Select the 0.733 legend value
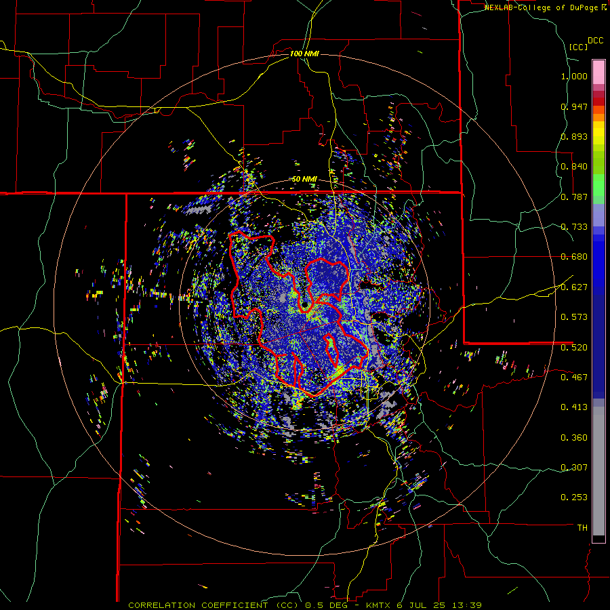The width and height of the screenshot is (610, 610). pos(574,227)
